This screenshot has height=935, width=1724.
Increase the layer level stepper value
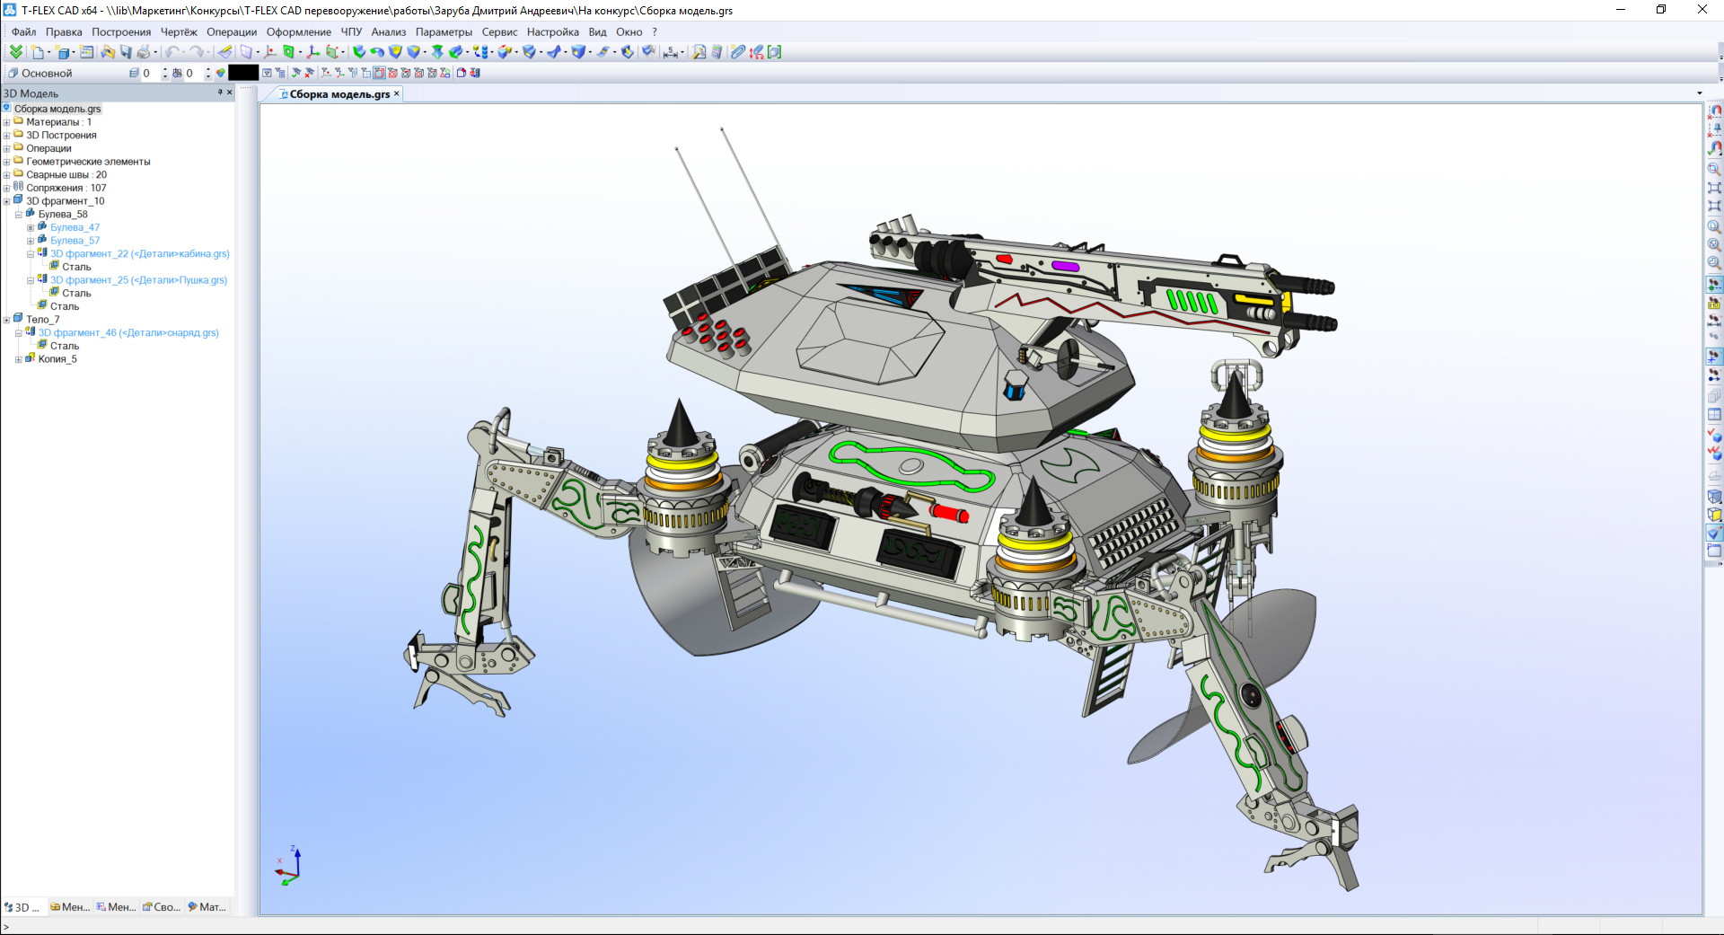[165, 70]
